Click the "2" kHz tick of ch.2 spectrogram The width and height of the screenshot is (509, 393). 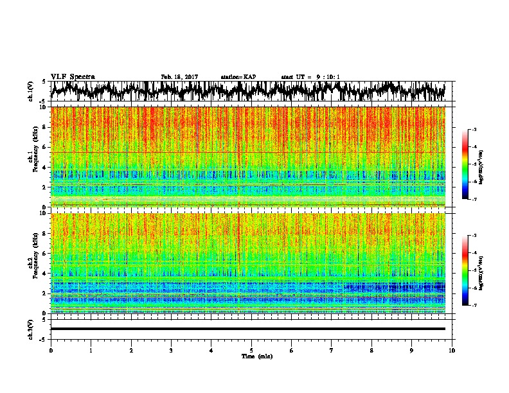coord(46,293)
